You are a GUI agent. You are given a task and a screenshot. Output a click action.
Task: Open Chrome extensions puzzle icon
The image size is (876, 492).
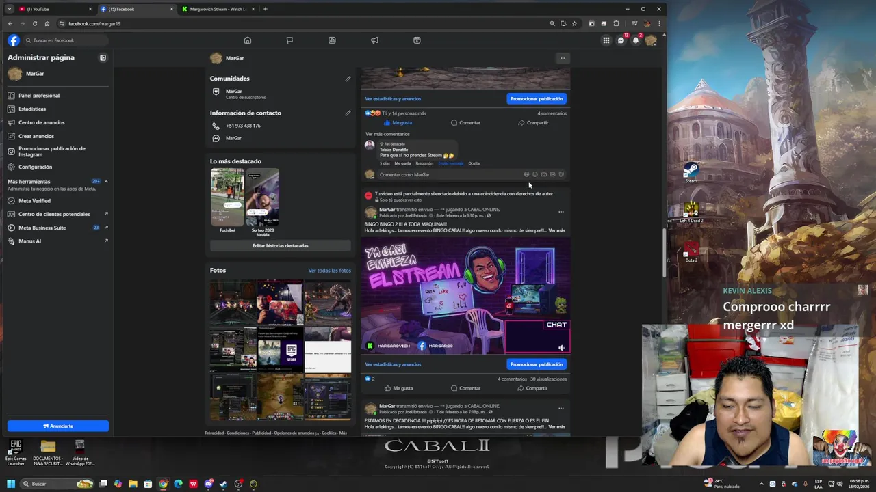[x=616, y=23]
